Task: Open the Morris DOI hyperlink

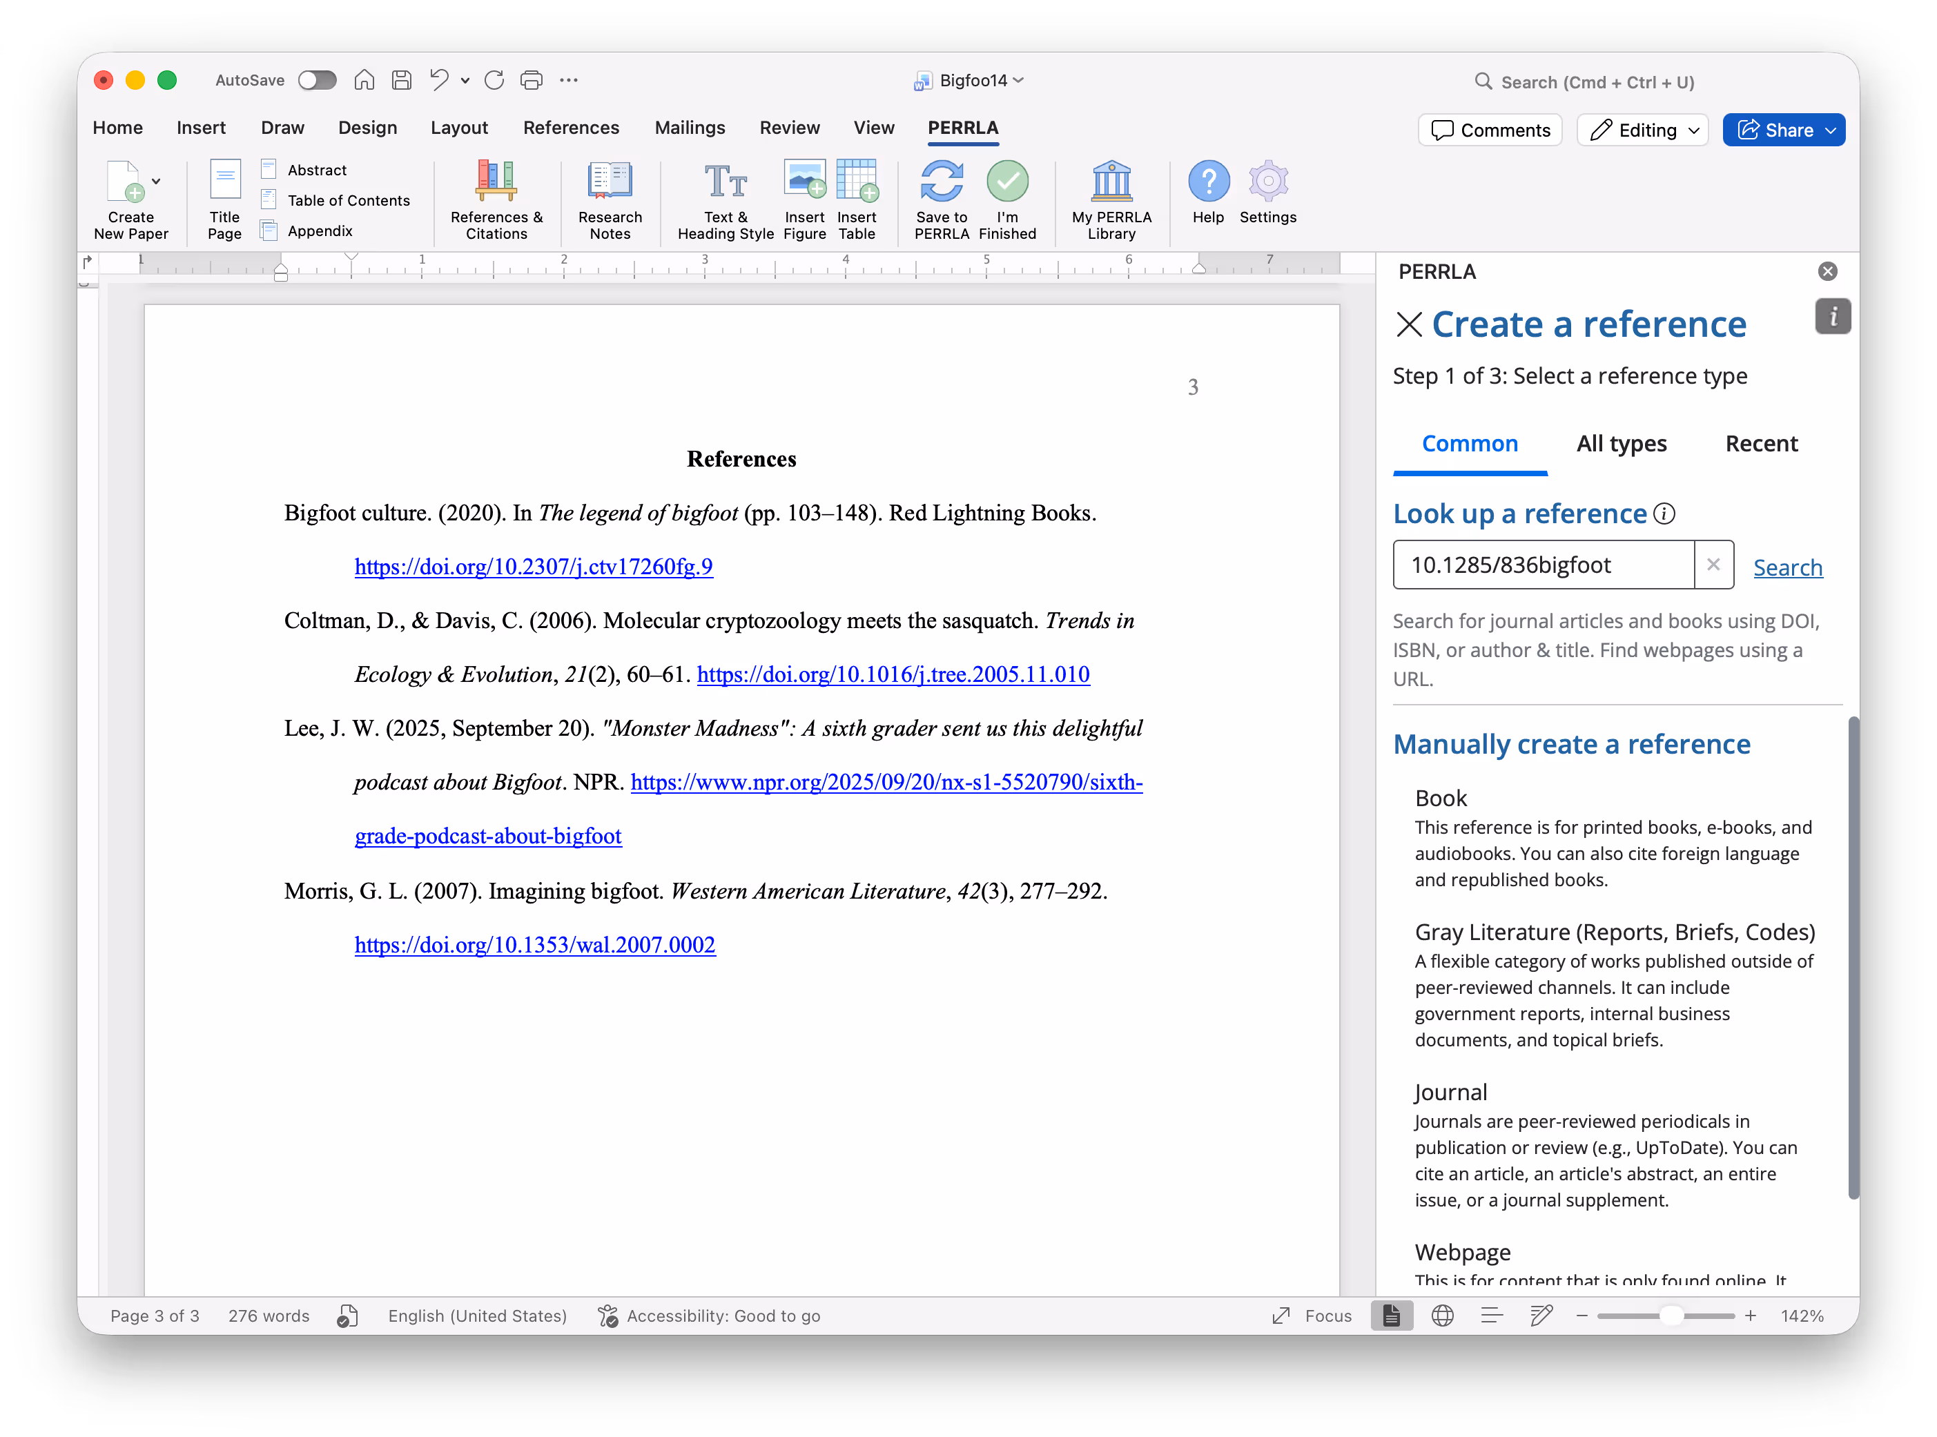Action: pyautogui.click(x=534, y=945)
